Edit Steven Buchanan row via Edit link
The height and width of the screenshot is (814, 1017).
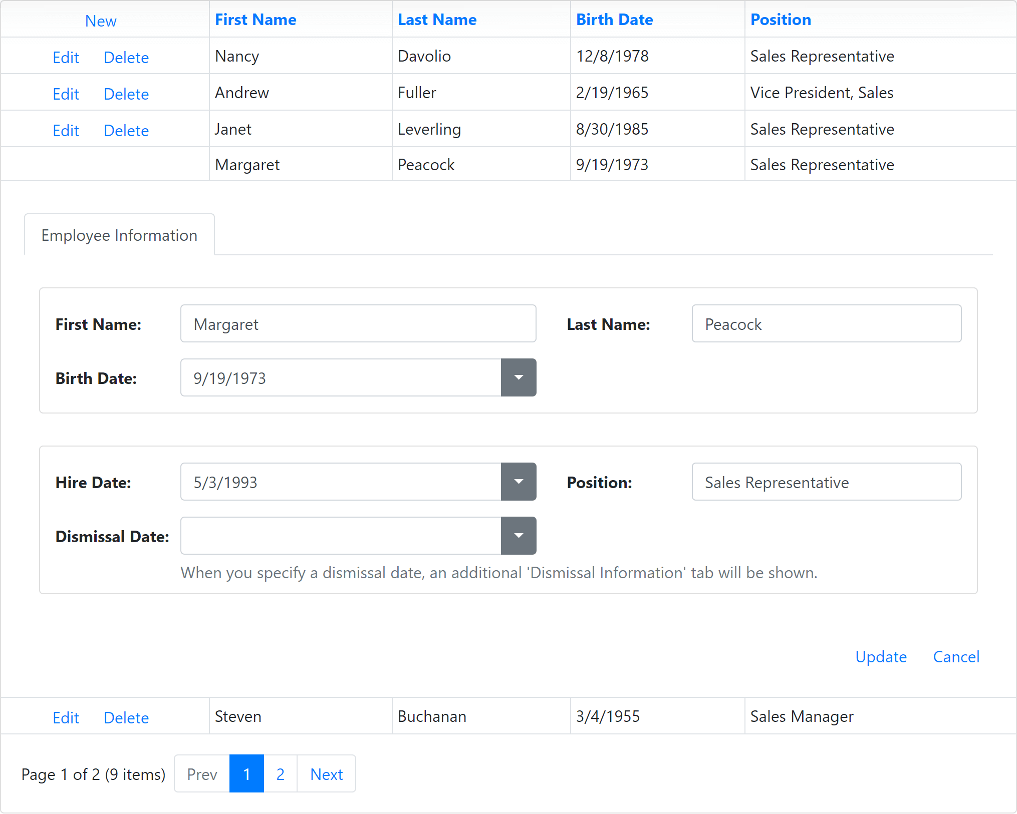pos(65,717)
